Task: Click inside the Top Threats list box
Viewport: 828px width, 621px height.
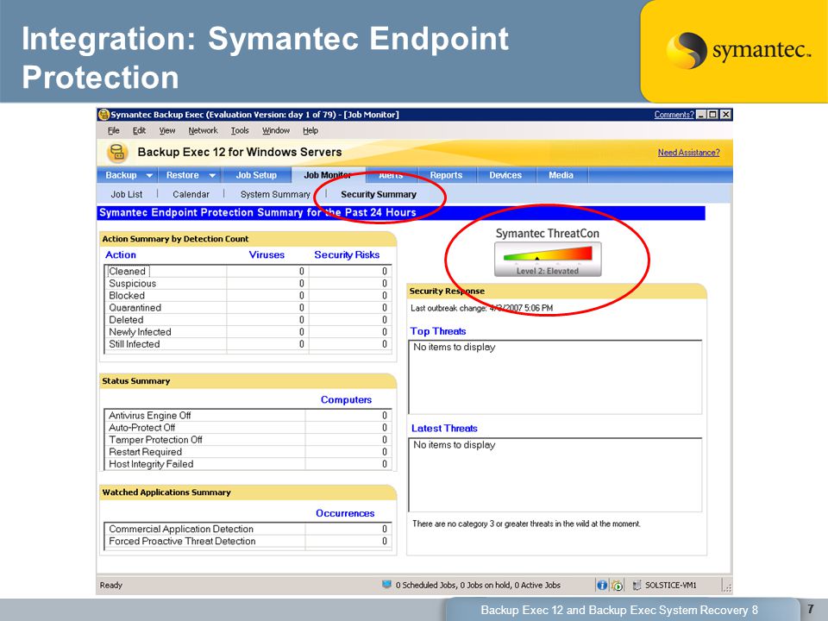Action: [555, 377]
